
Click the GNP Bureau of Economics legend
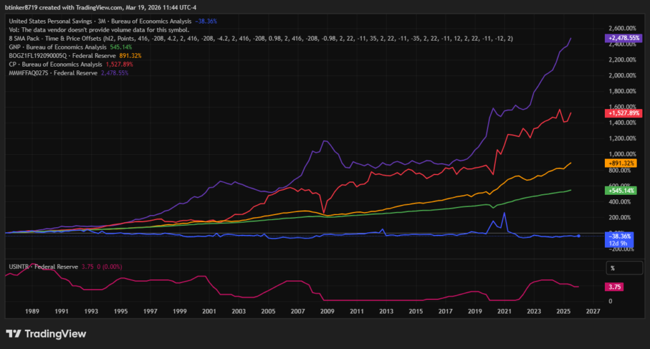pyautogui.click(x=57, y=47)
